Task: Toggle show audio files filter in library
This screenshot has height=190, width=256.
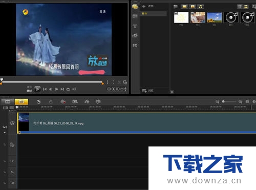Action: pyautogui.click(x=201, y=7)
